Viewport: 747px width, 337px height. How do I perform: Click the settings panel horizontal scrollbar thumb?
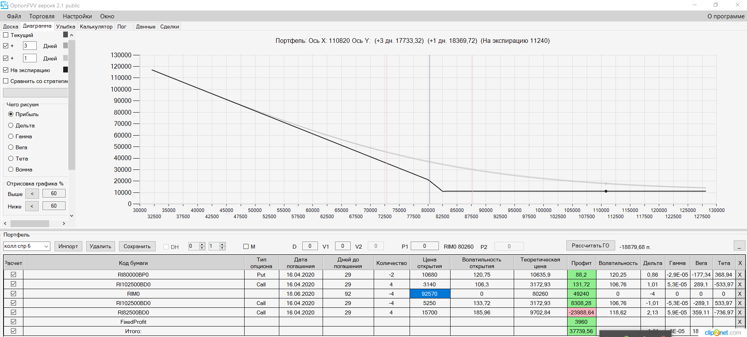click(30, 224)
